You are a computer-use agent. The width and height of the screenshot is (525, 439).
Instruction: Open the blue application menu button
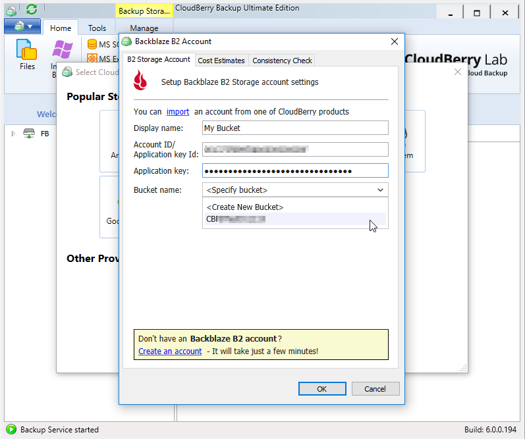click(x=22, y=26)
